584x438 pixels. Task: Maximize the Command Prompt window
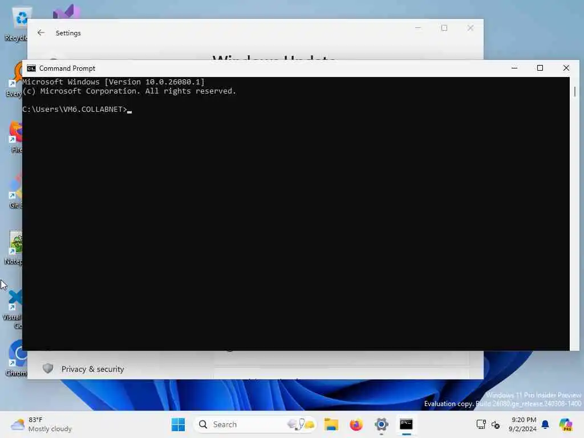tap(540, 68)
